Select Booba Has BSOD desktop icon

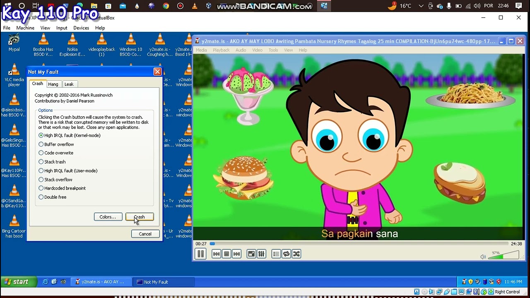(x=43, y=45)
